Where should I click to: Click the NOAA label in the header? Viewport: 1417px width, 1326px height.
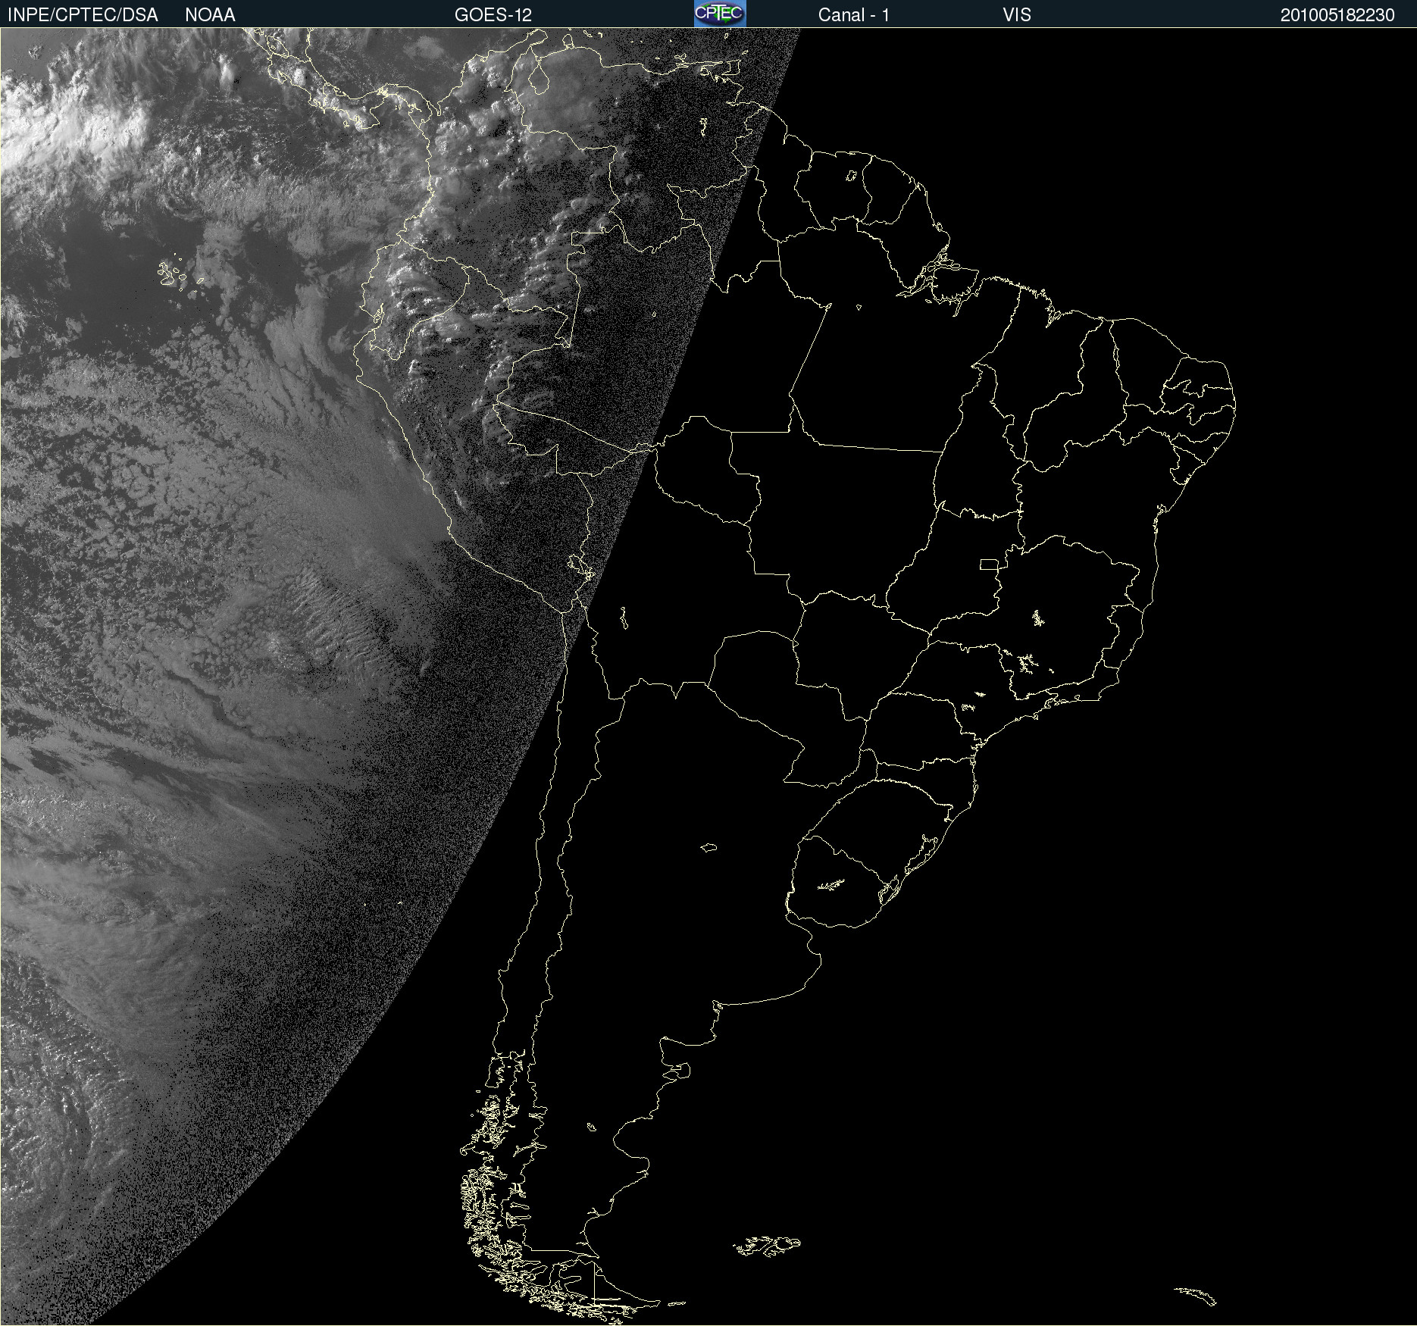210,15
